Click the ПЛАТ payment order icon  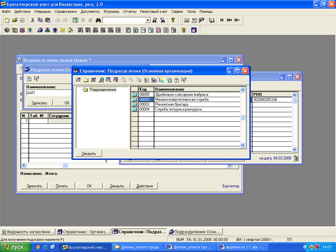111,30
